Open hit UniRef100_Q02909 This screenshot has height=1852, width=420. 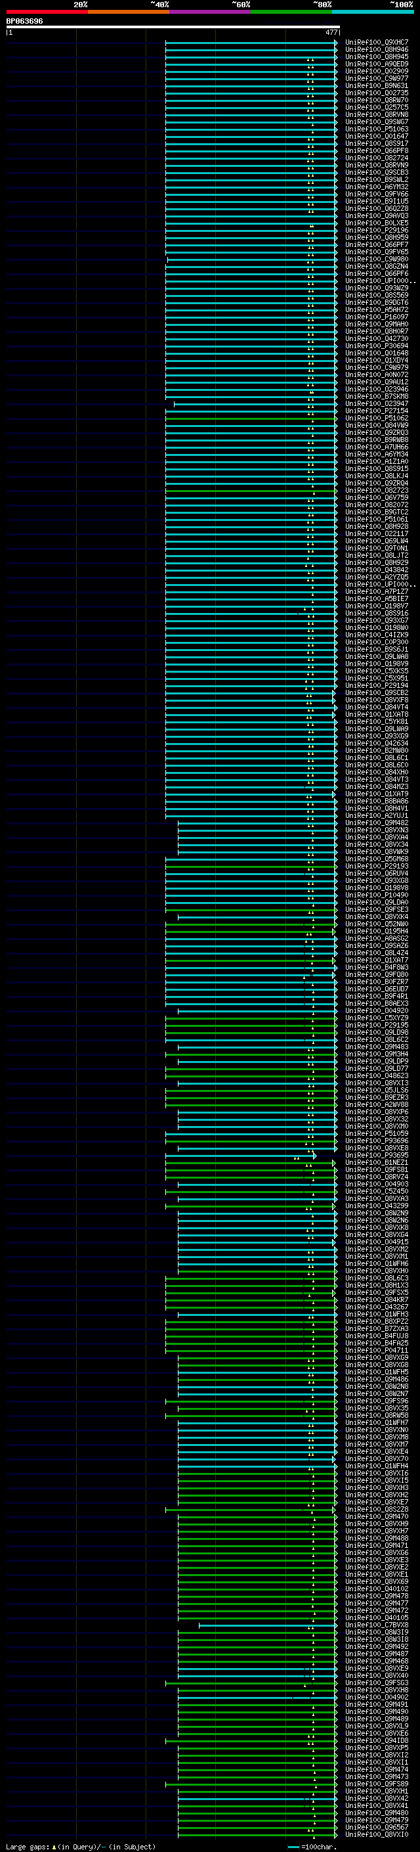pyautogui.click(x=377, y=71)
